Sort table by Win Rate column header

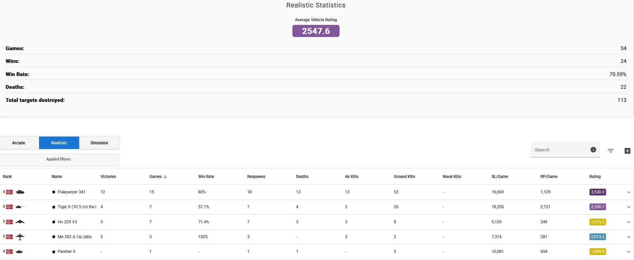tap(206, 177)
